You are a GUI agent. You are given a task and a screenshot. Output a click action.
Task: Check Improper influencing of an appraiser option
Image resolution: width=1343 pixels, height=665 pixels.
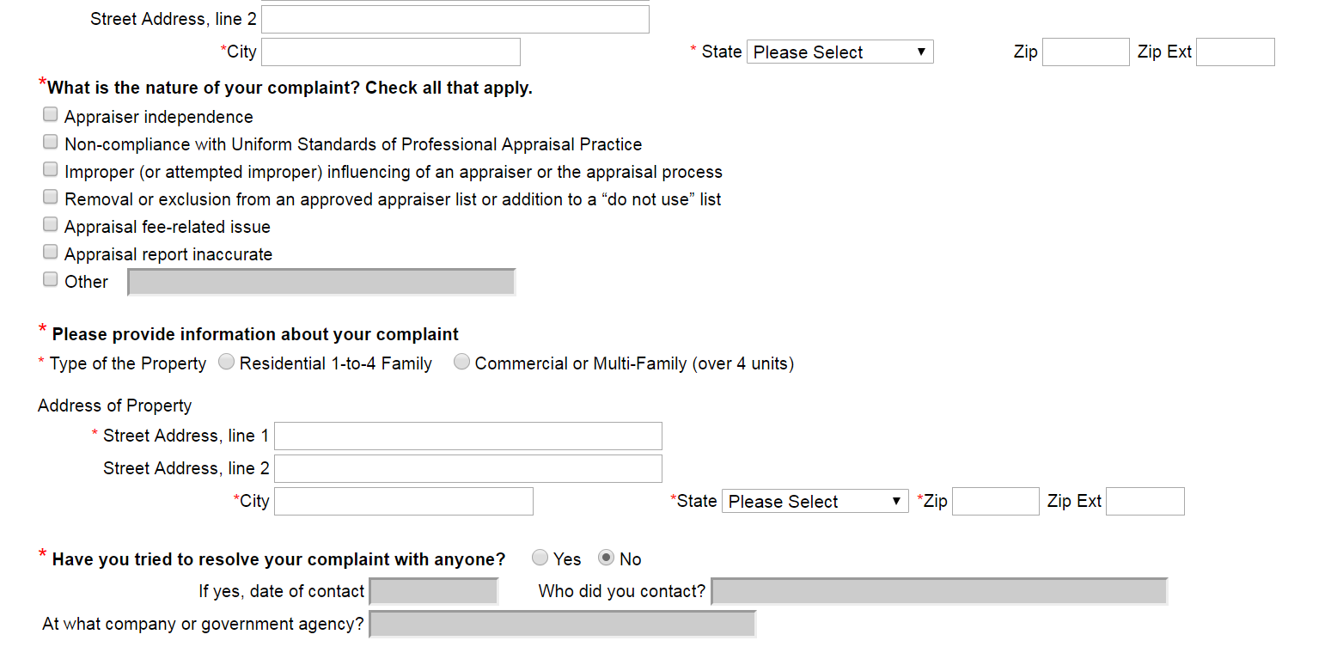coord(51,170)
